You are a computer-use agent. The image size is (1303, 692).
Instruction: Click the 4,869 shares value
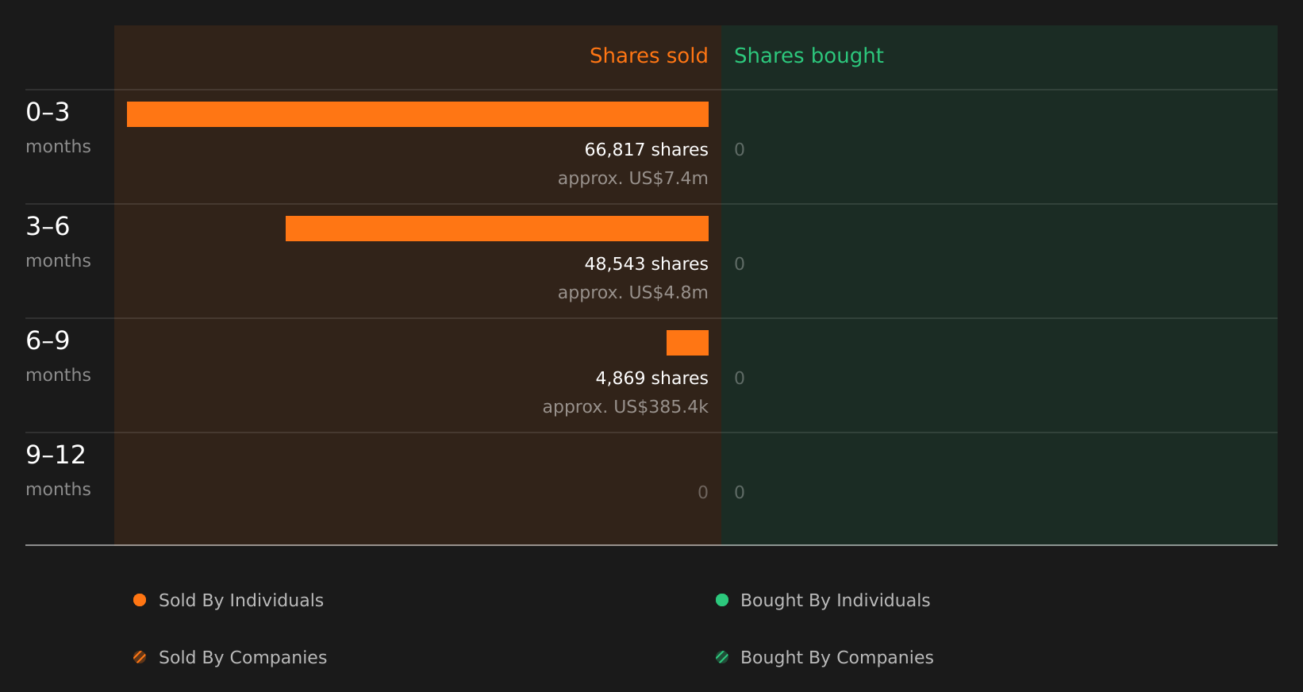coord(652,378)
